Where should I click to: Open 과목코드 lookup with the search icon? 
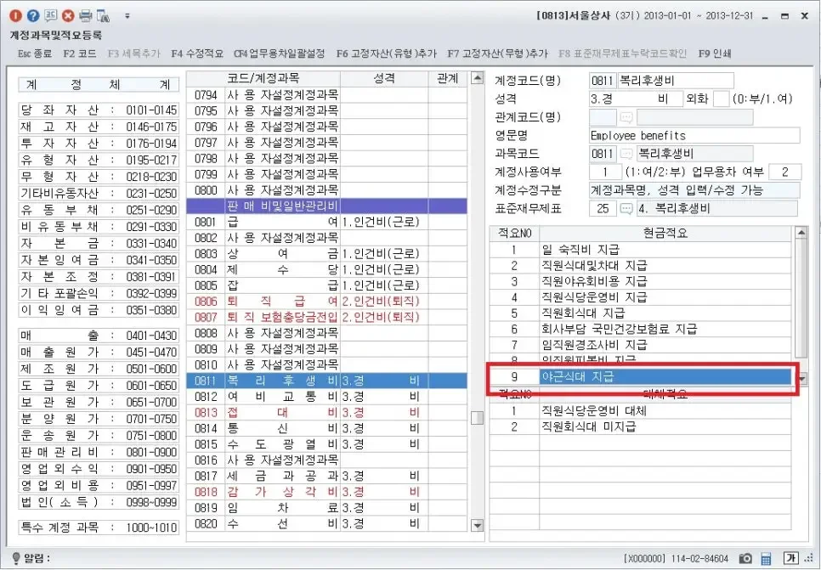tap(626, 153)
